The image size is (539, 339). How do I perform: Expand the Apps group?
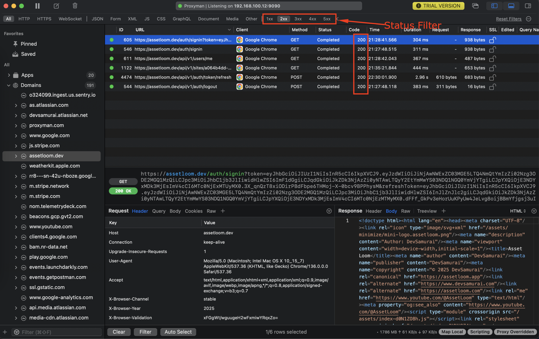click(x=9, y=75)
